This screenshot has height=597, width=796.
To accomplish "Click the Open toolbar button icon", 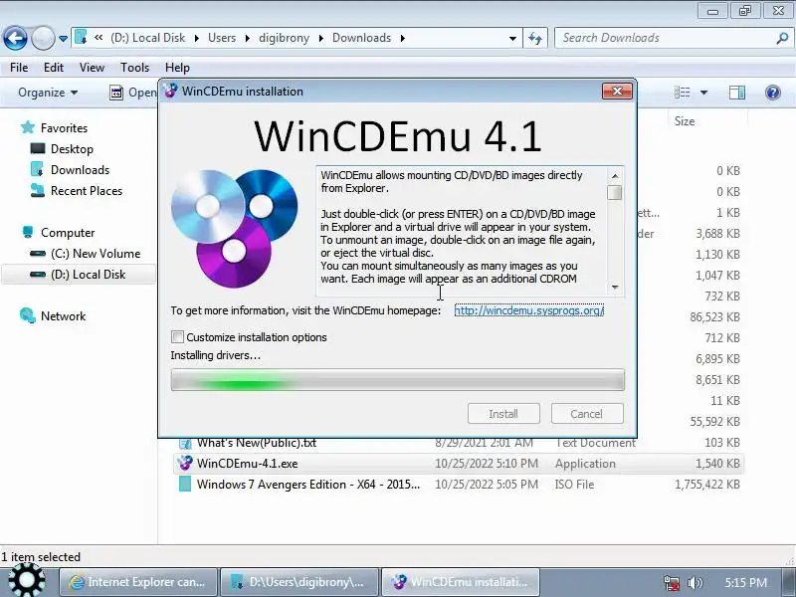I will point(116,93).
